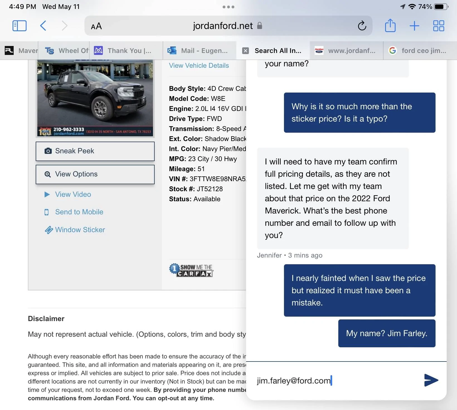Send the chat message with arrow icon

(x=431, y=380)
